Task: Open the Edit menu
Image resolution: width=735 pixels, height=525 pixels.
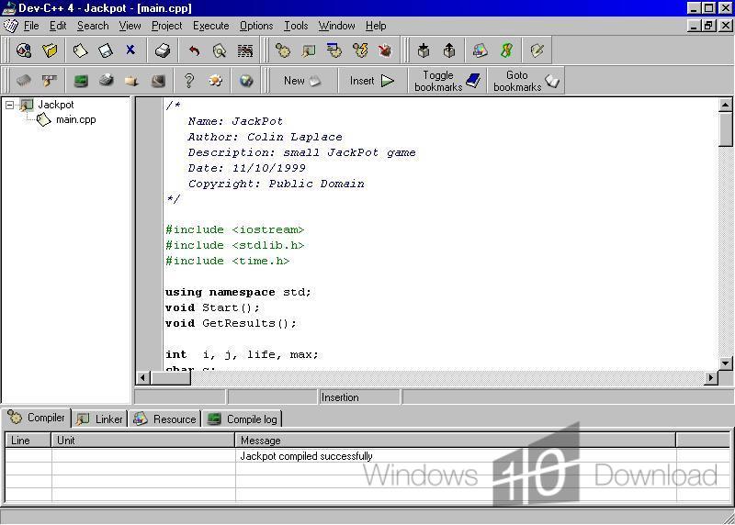Action: pyautogui.click(x=58, y=26)
